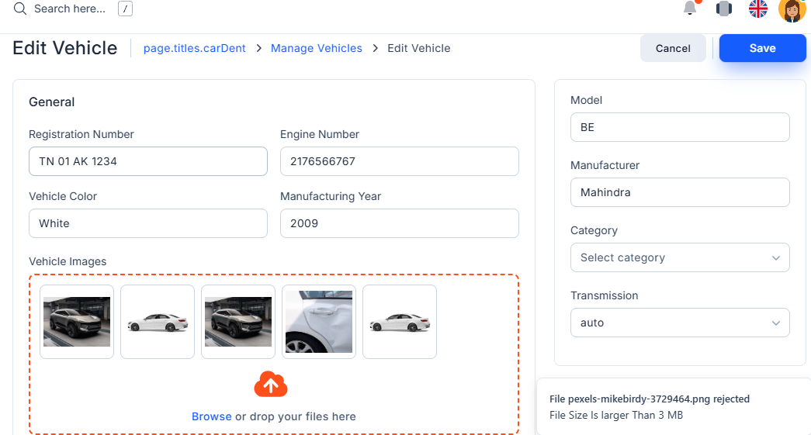Browse for vehicle image files
The width and height of the screenshot is (811, 435).
click(x=212, y=416)
